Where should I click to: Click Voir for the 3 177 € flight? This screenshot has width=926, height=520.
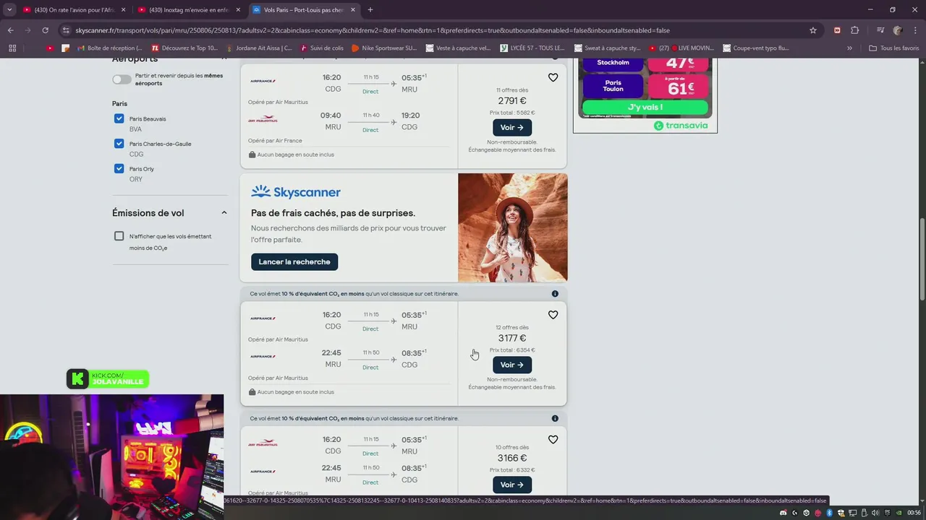(x=512, y=365)
